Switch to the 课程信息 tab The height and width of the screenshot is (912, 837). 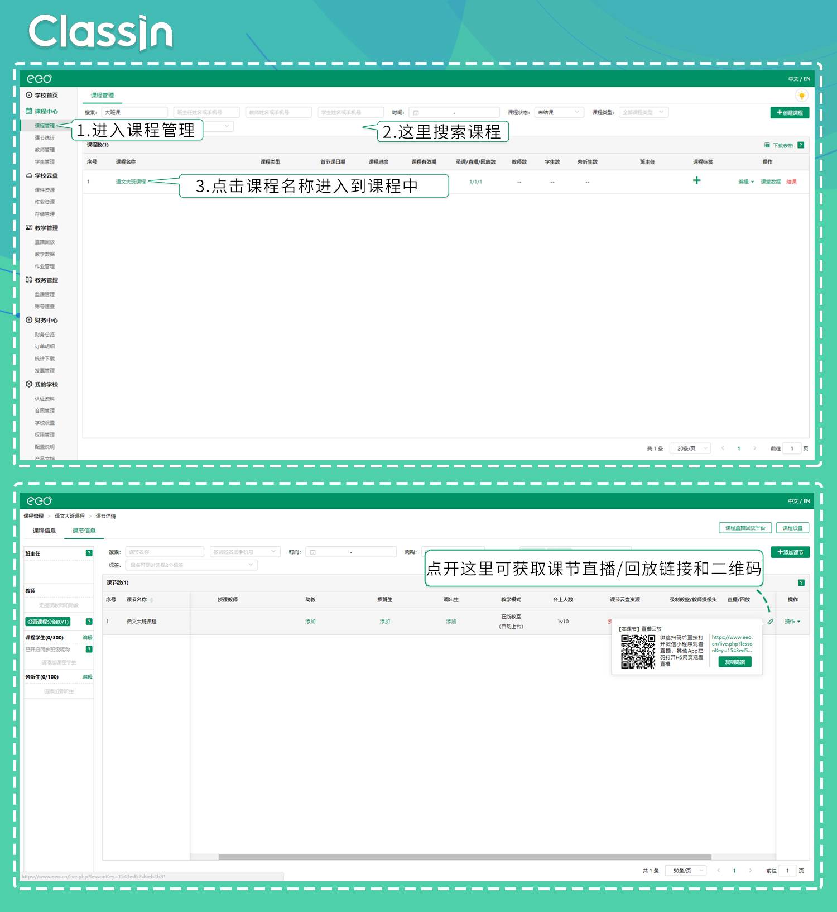coord(44,531)
